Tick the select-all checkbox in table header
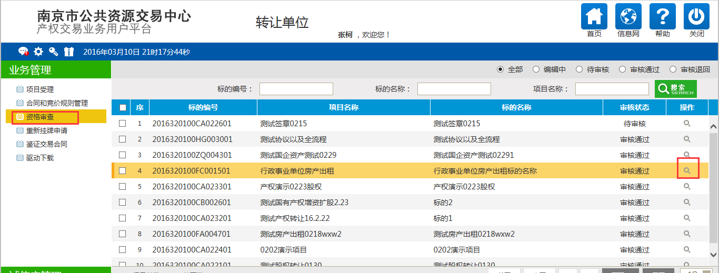This screenshot has width=719, height=273. 123,108
